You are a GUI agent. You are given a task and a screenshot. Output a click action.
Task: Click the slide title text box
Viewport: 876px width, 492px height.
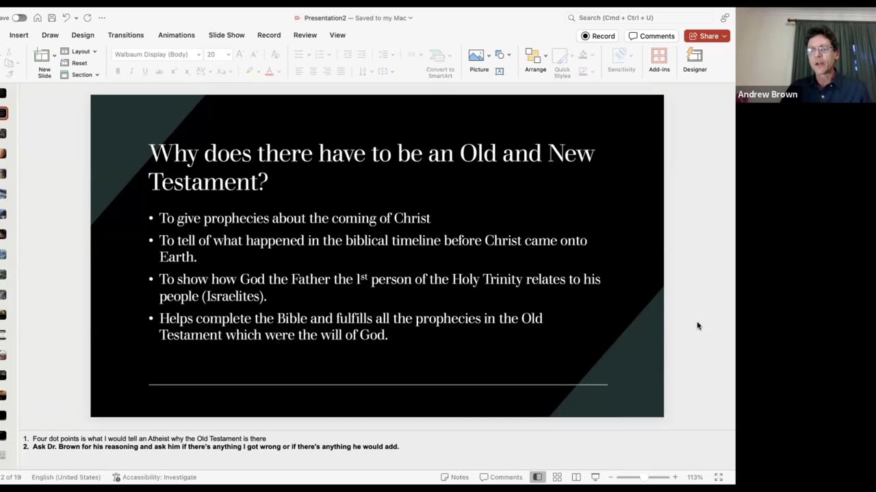point(372,167)
